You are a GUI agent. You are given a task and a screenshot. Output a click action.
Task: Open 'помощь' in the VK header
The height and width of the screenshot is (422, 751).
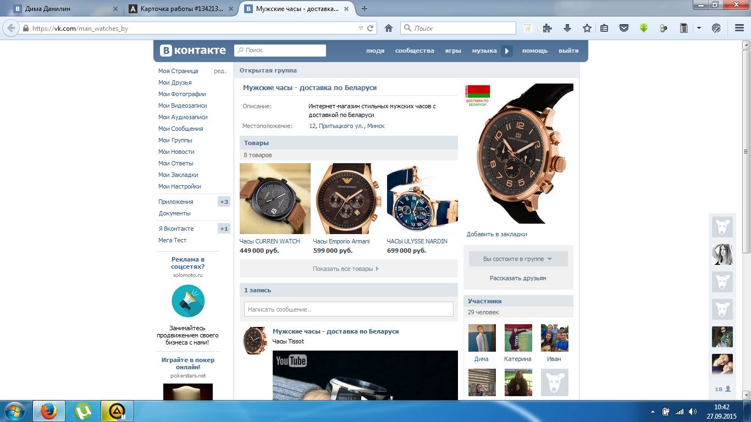(535, 51)
